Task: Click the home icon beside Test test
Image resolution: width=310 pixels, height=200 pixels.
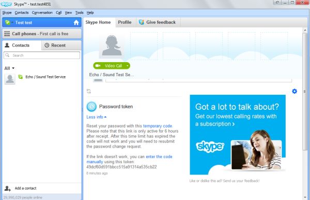Action: pos(76,23)
